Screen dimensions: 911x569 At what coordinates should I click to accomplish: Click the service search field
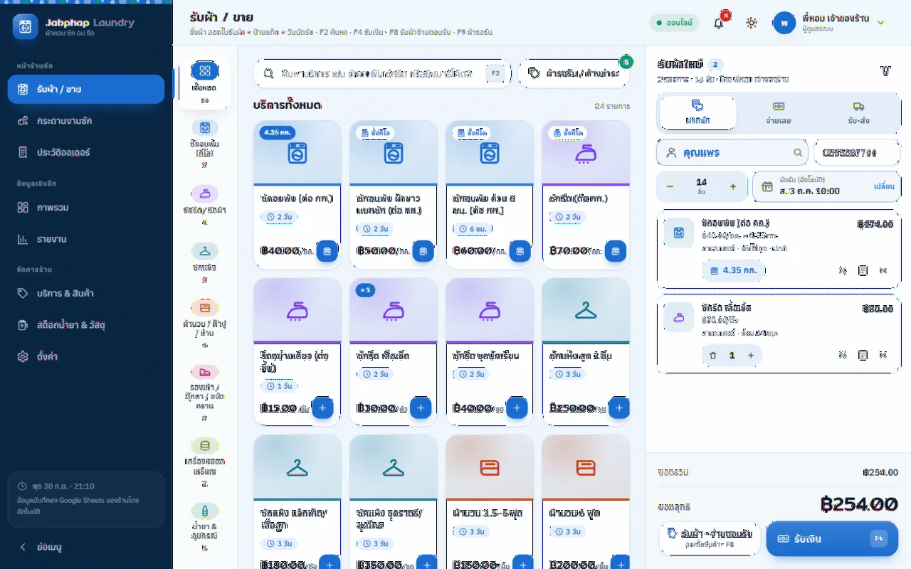point(382,73)
